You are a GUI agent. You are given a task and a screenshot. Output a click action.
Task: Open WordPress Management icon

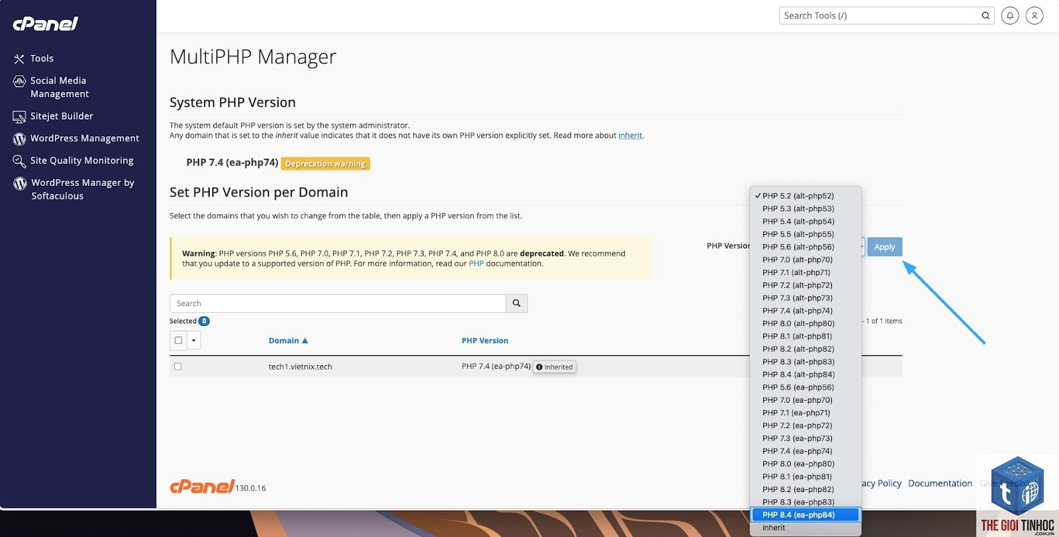click(19, 139)
